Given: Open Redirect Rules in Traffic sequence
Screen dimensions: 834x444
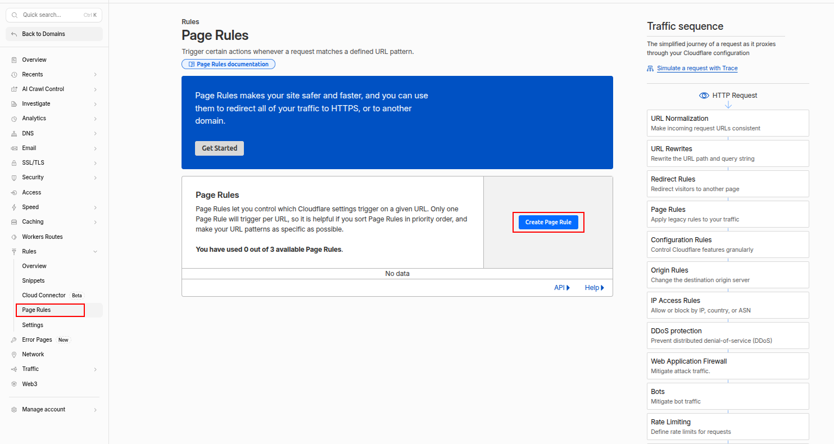Looking at the screenshot, I should tap(728, 184).
